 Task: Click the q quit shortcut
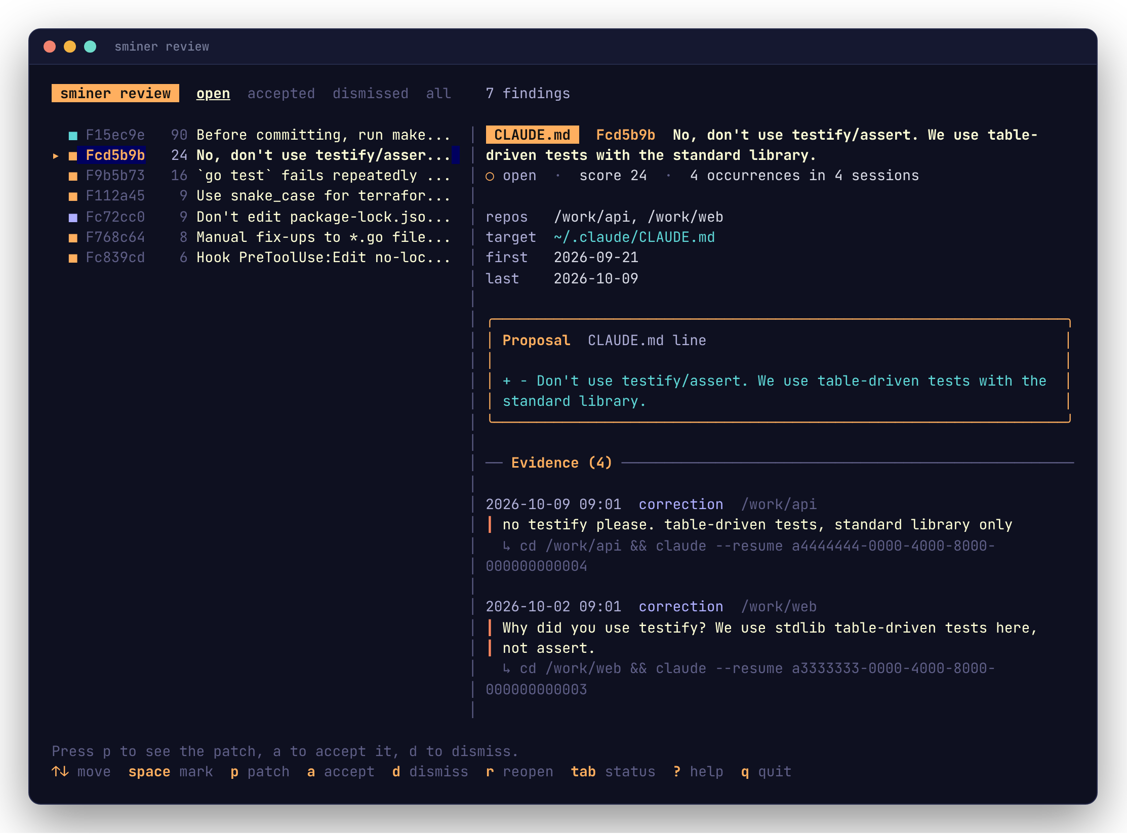point(766,772)
